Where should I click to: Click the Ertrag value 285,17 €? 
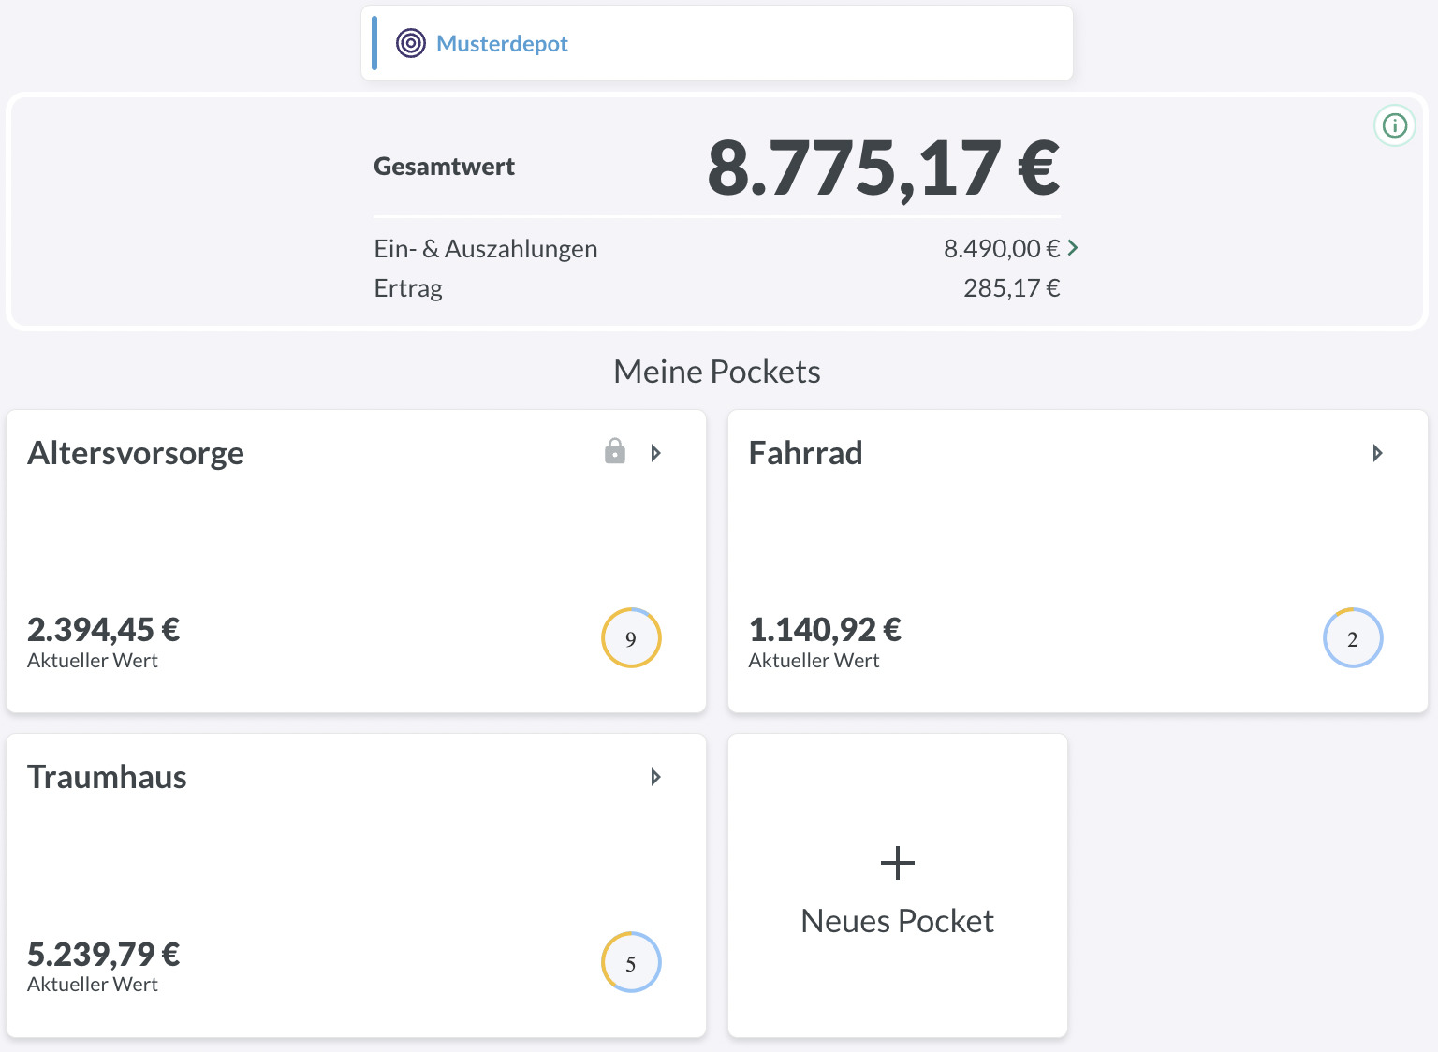pyautogui.click(x=1012, y=287)
